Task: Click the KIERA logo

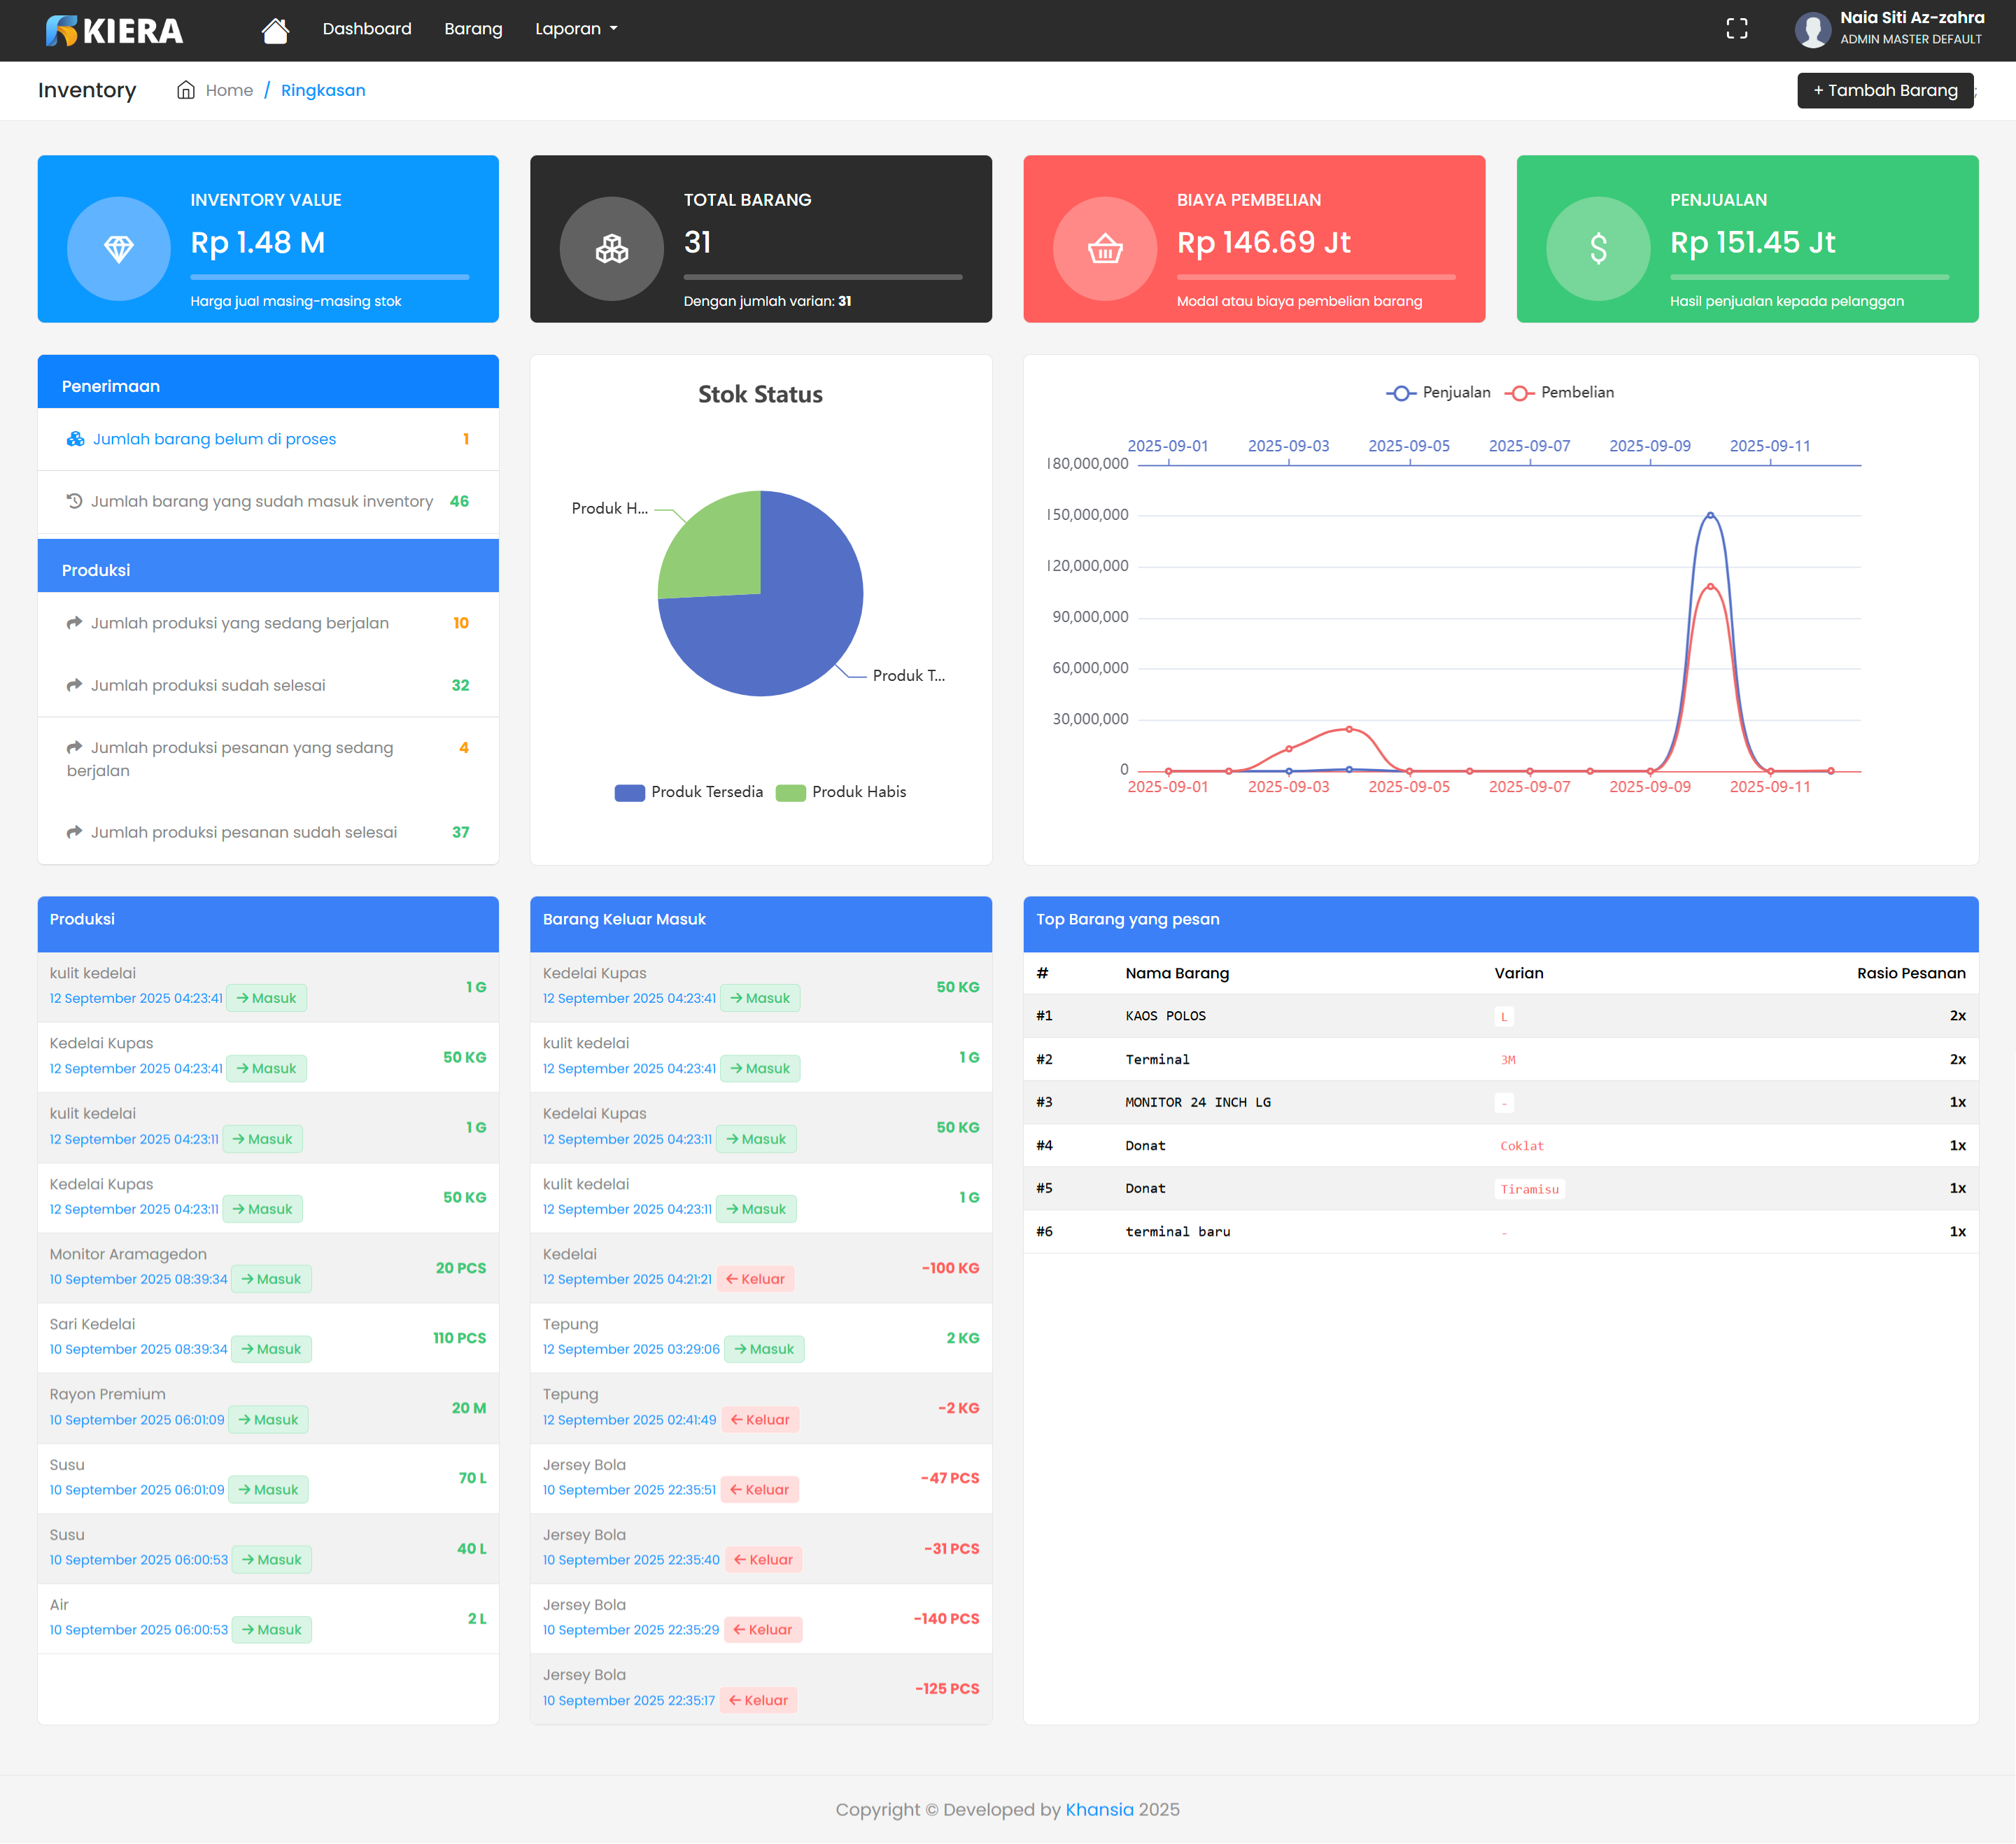Action: (x=114, y=30)
